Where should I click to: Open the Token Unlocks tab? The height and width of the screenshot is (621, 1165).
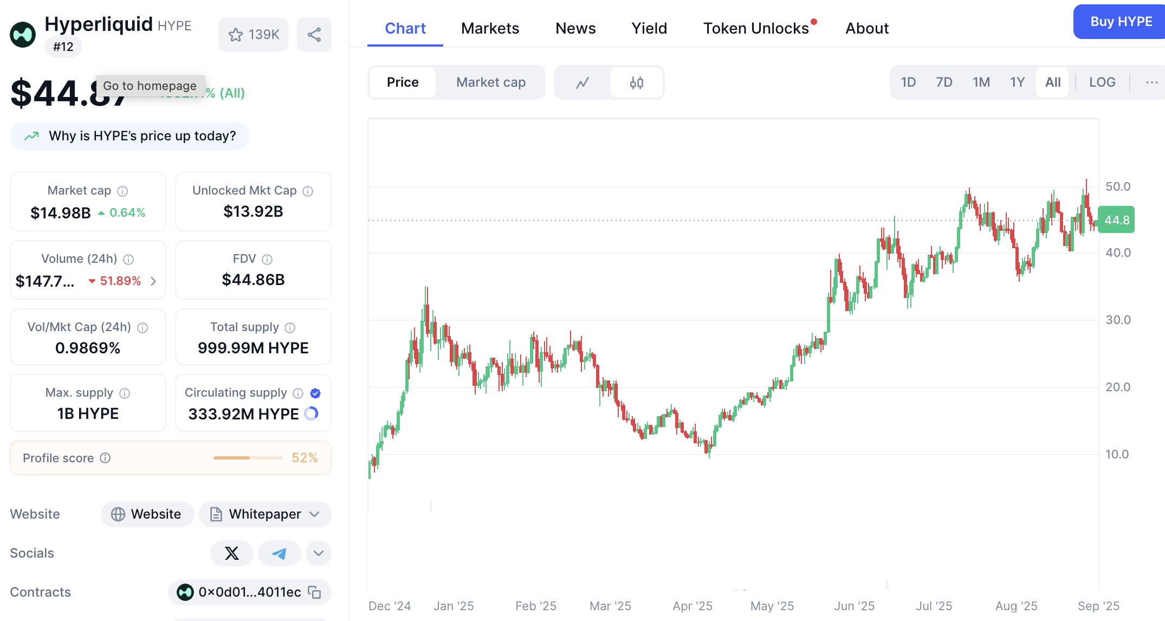pyautogui.click(x=755, y=28)
